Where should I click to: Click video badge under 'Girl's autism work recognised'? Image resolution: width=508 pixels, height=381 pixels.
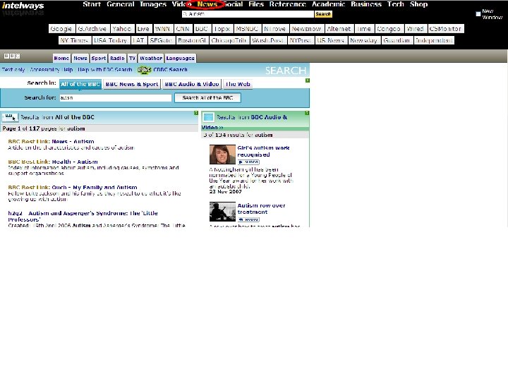pos(248,162)
